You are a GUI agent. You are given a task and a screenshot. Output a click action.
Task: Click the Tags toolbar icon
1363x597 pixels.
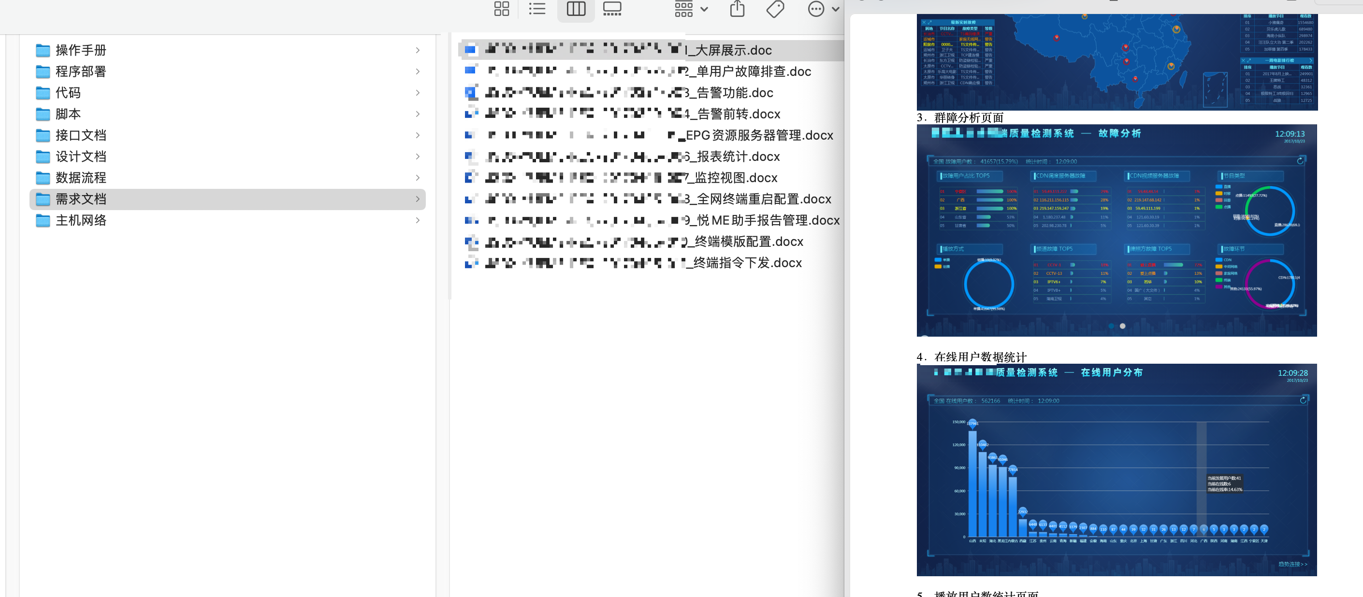pyautogui.click(x=775, y=9)
